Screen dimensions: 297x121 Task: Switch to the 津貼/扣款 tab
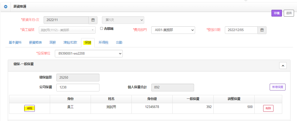pyautogui.click(x=70, y=43)
